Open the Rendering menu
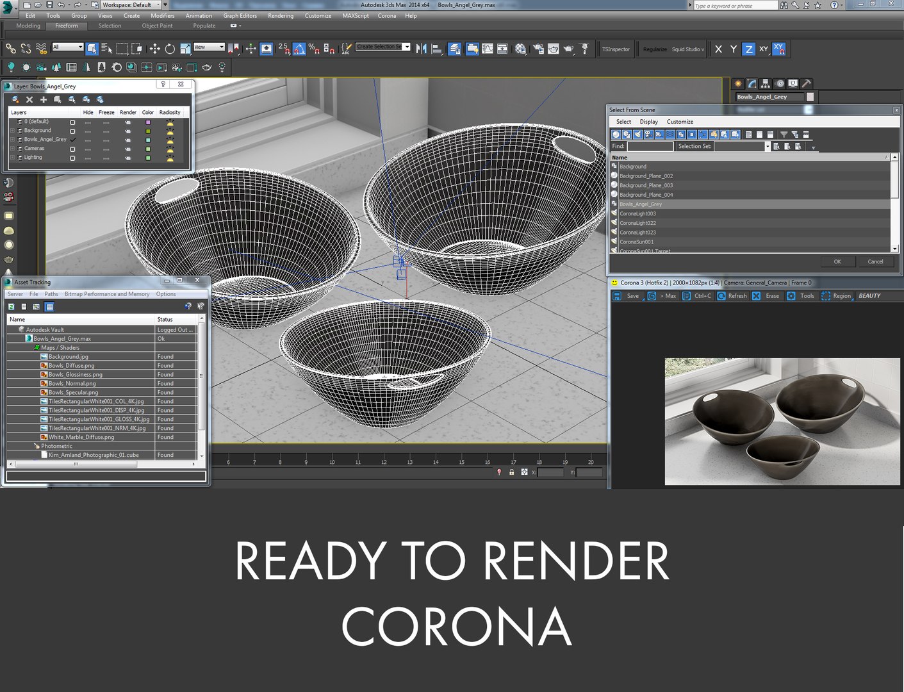This screenshot has height=692, width=904. [x=281, y=16]
